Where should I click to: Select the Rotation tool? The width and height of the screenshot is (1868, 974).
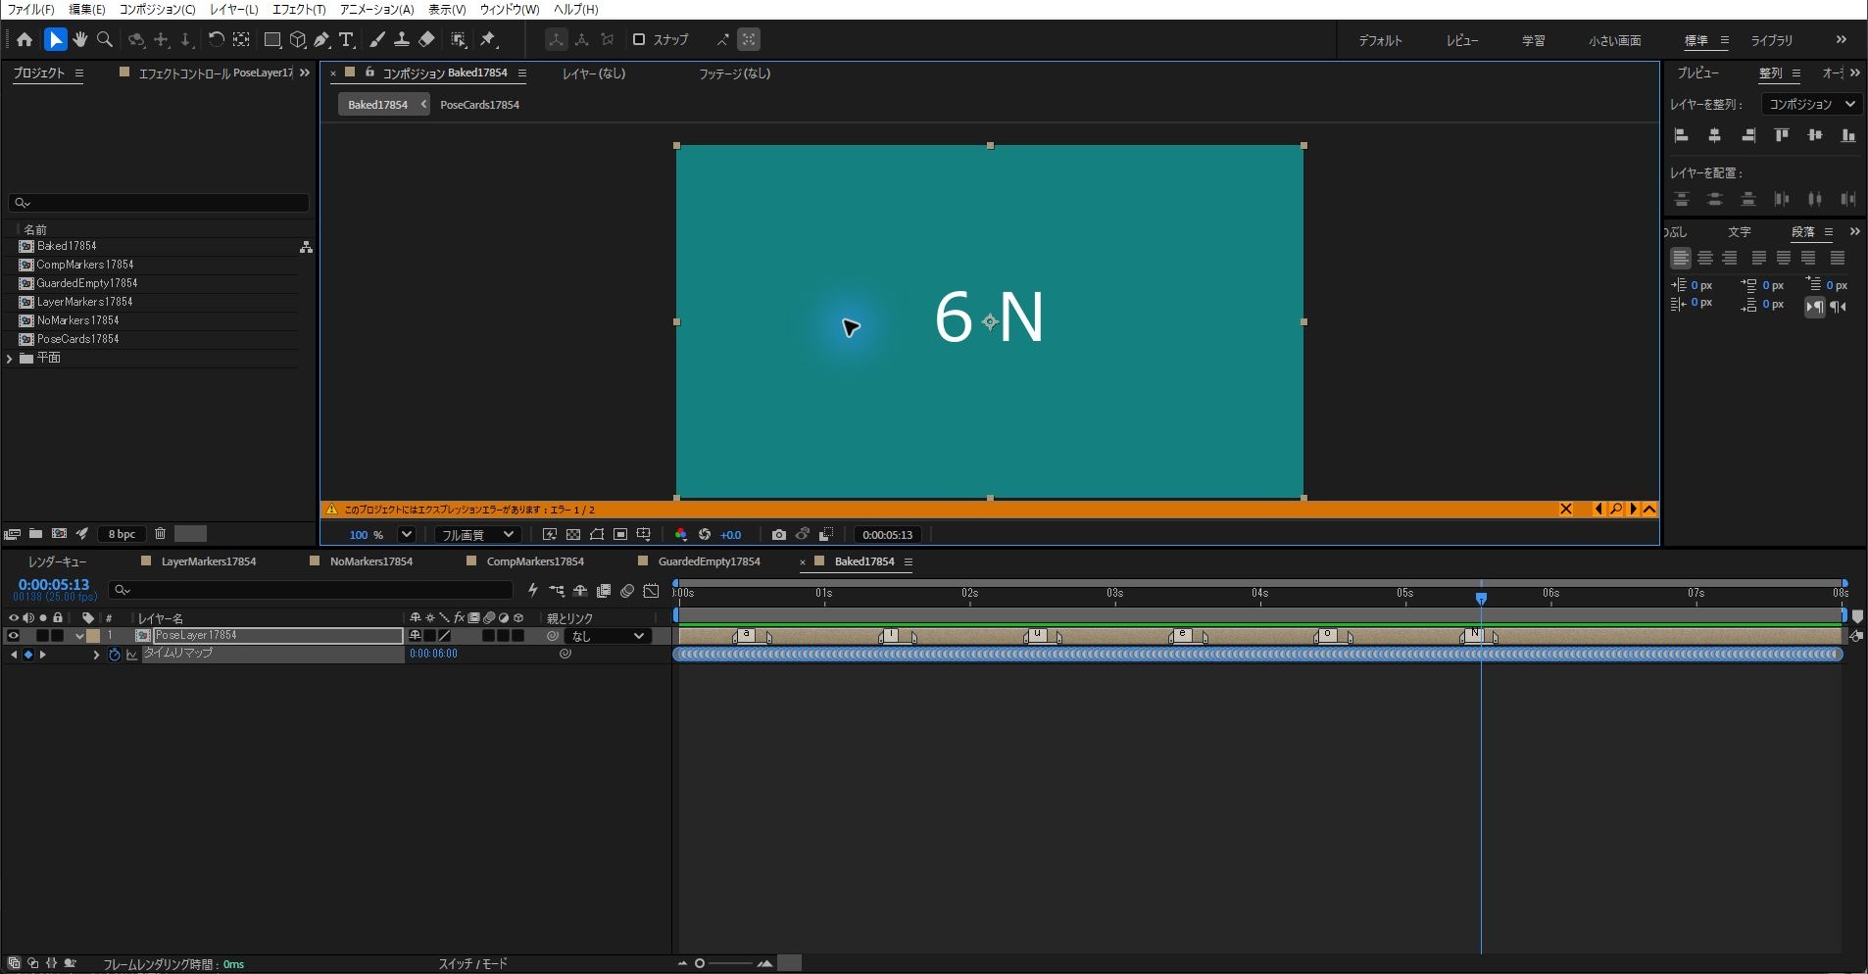[216, 39]
